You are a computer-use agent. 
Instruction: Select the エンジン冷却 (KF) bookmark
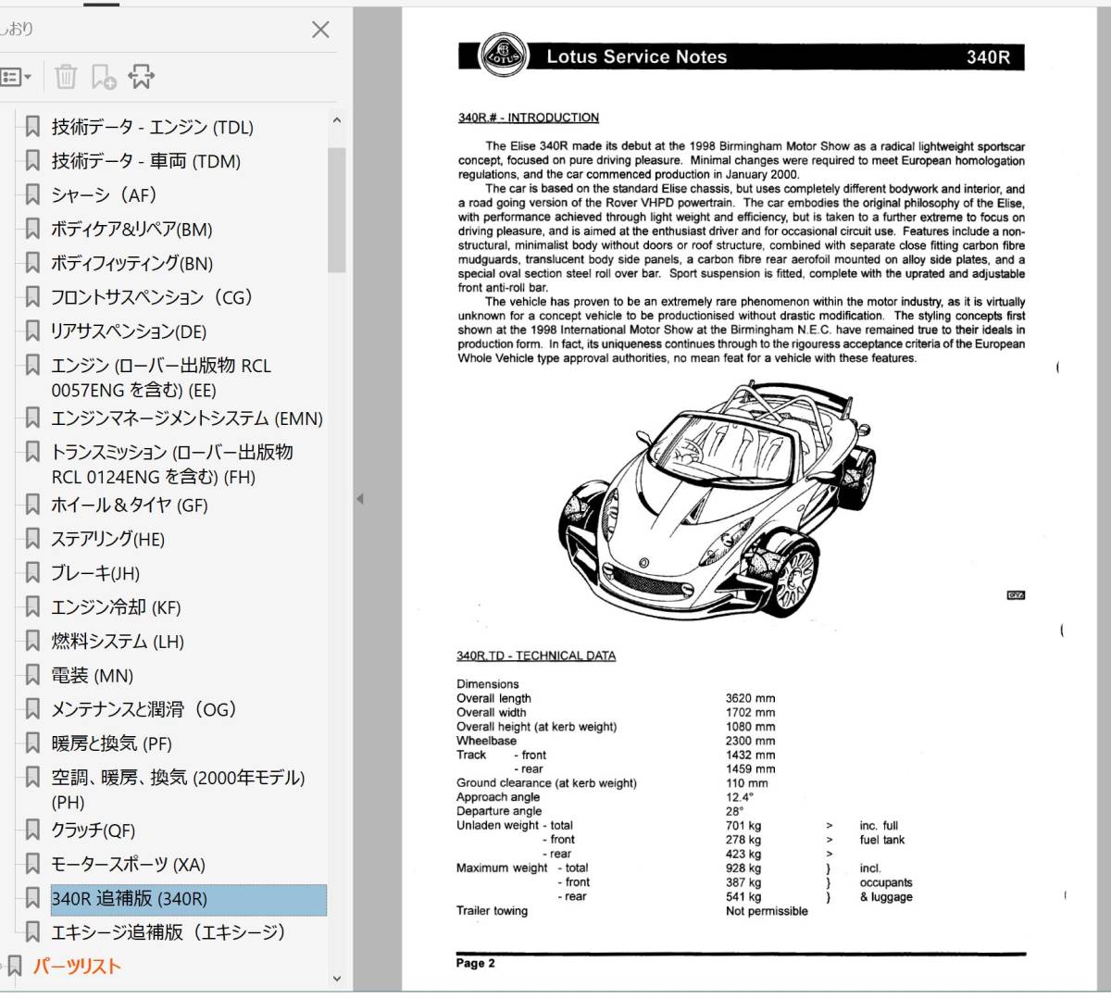pos(116,608)
